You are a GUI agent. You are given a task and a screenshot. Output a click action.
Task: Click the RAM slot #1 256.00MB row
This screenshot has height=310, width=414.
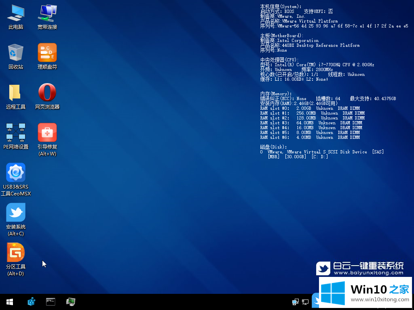coord(313,113)
